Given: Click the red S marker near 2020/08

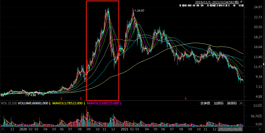Looking at the screenshot, I should click(x=81, y=99).
